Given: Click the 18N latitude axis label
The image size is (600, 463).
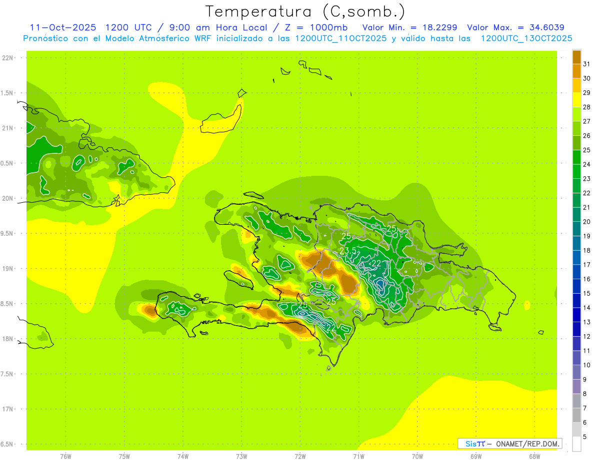Looking at the screenshot, I should coord(7,339).
